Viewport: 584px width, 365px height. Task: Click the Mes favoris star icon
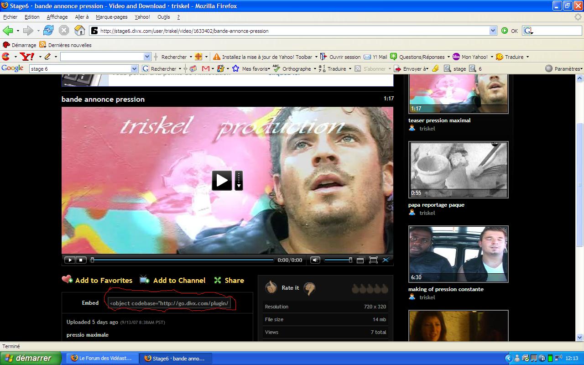235,68
